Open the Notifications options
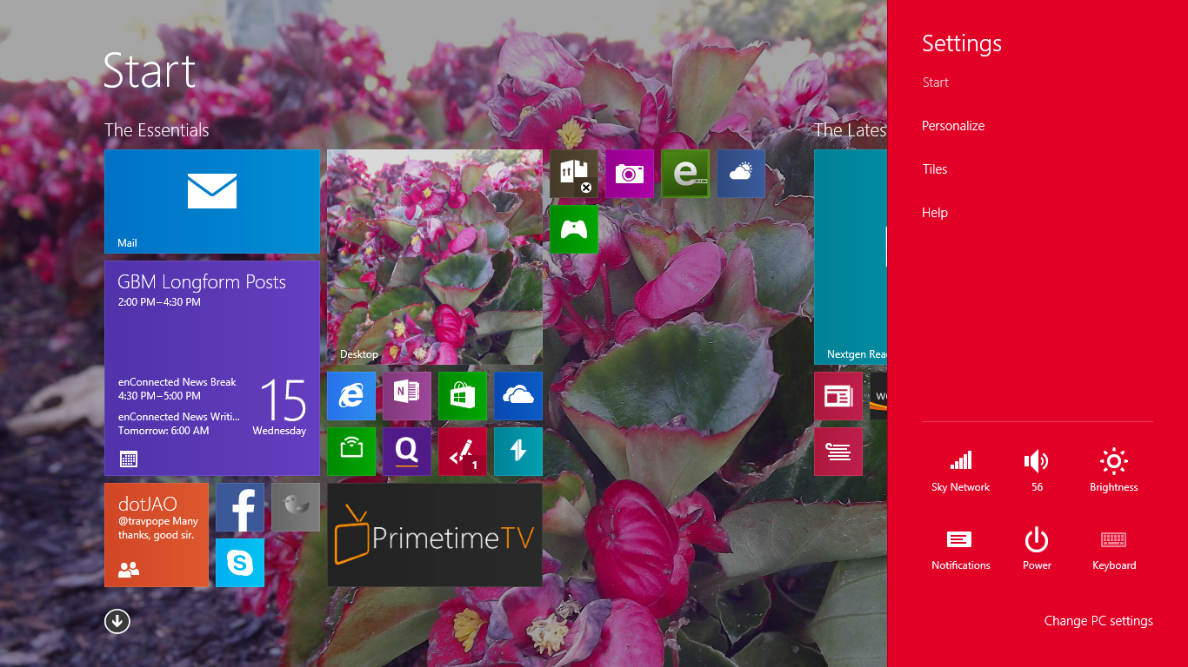This screenshot has height=667, width=1188. pyautogui.click(x=960, y=550)
